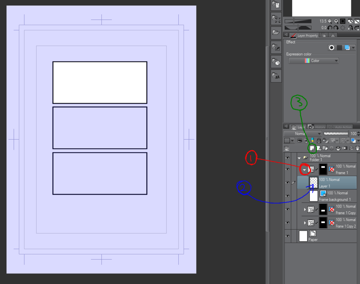Click the Lock Layer padlock icon

(319, 141)
